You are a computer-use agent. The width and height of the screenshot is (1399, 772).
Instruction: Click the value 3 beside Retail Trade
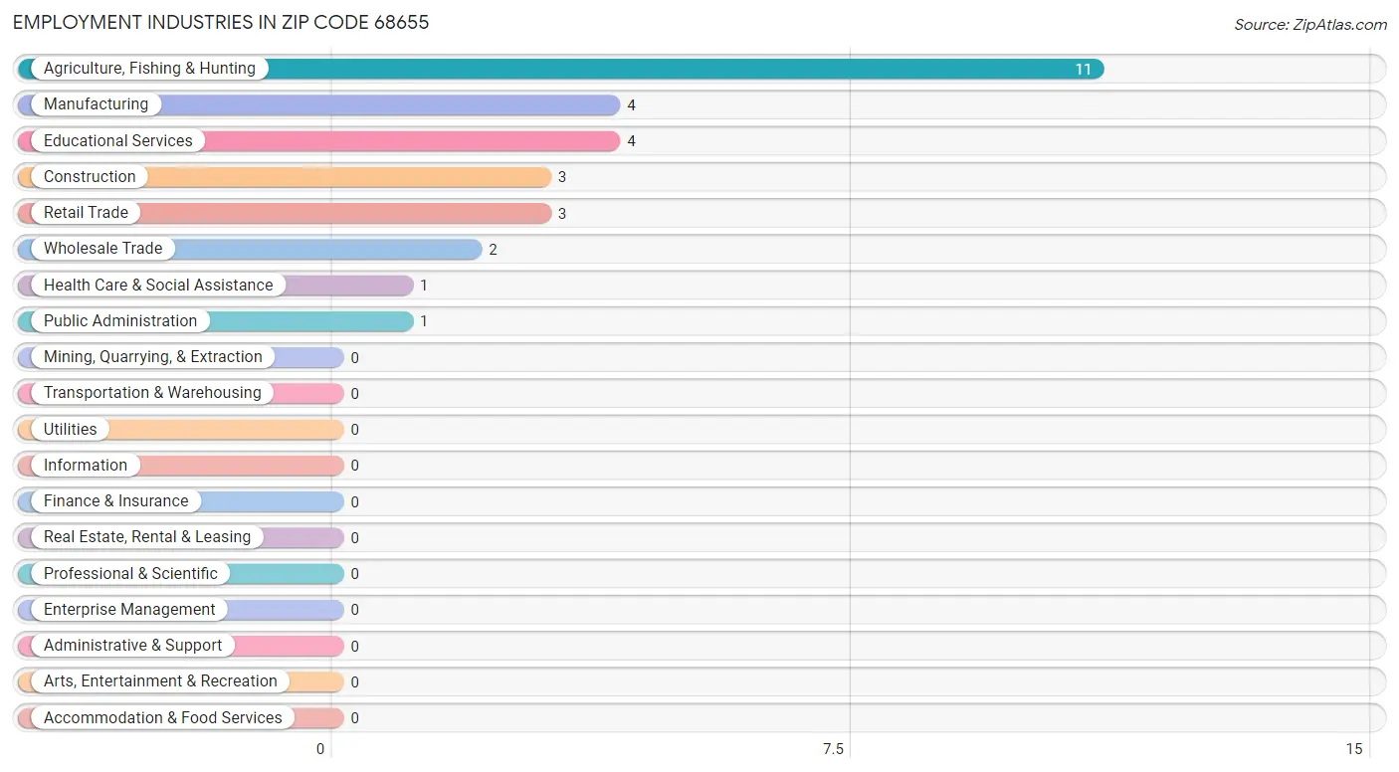(x=562, y=213)
